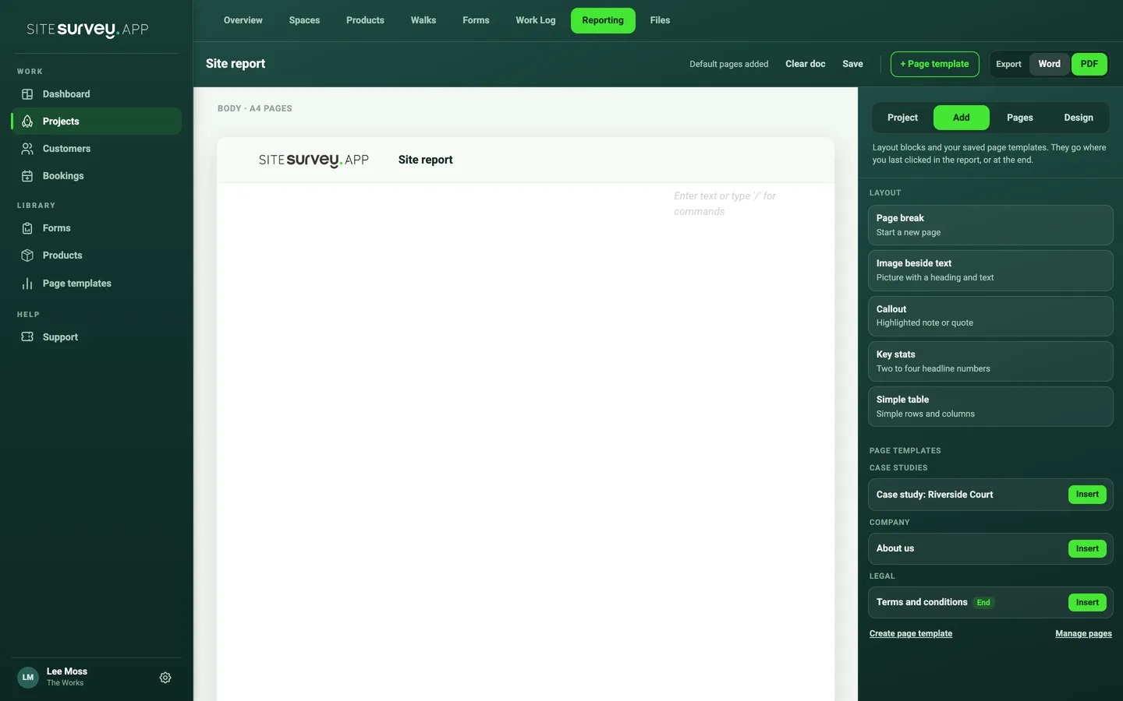Click the Products box icon
Image resolution: width=1123 pixels, height=701 pixels.
[x=27, y=255]
